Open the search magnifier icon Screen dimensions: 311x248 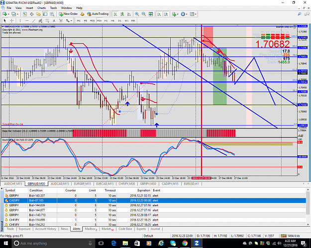[300, 14]
